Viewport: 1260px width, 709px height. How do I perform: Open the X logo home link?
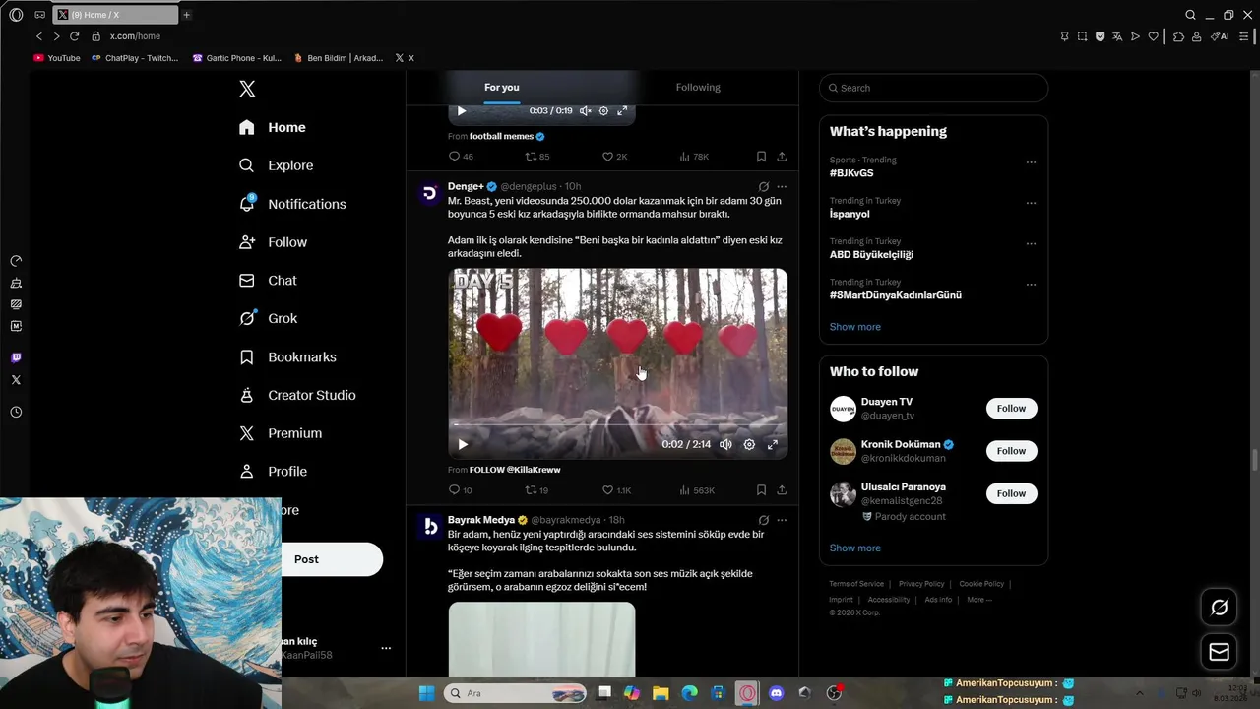pyautogui.click(x=247, y=89)
